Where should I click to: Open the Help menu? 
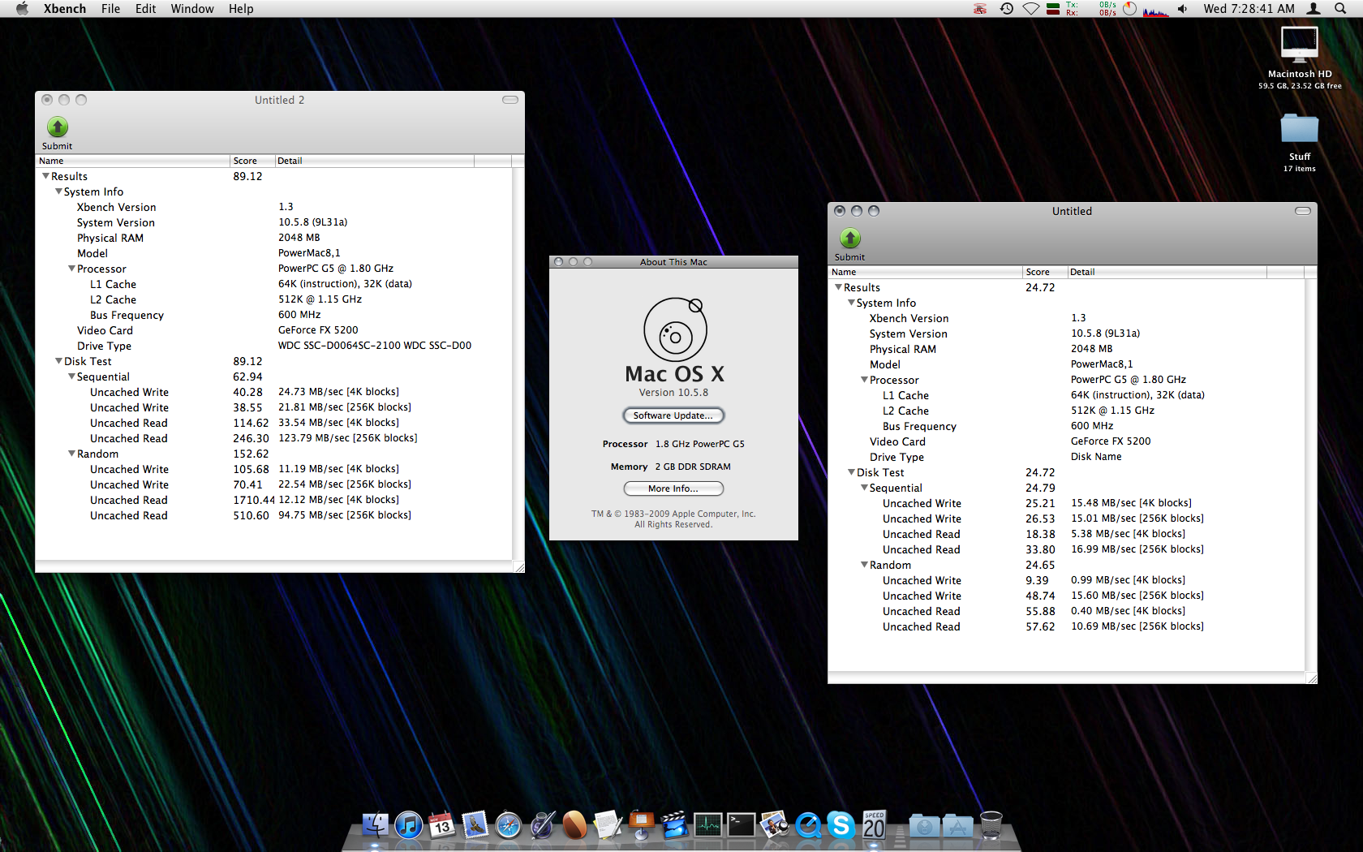click(x=241, y=8)
